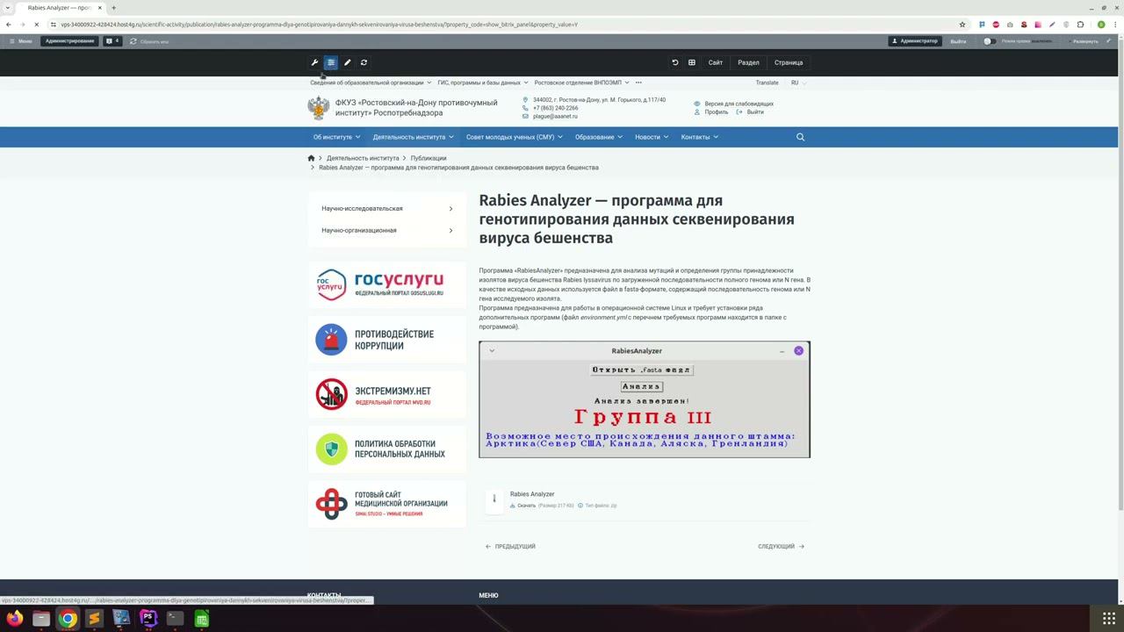
Task: Open the applications grid in the taskbar
Action: click(1109, 619)
